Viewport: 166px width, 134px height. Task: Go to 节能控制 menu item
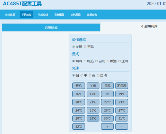(x=43, y=15)
